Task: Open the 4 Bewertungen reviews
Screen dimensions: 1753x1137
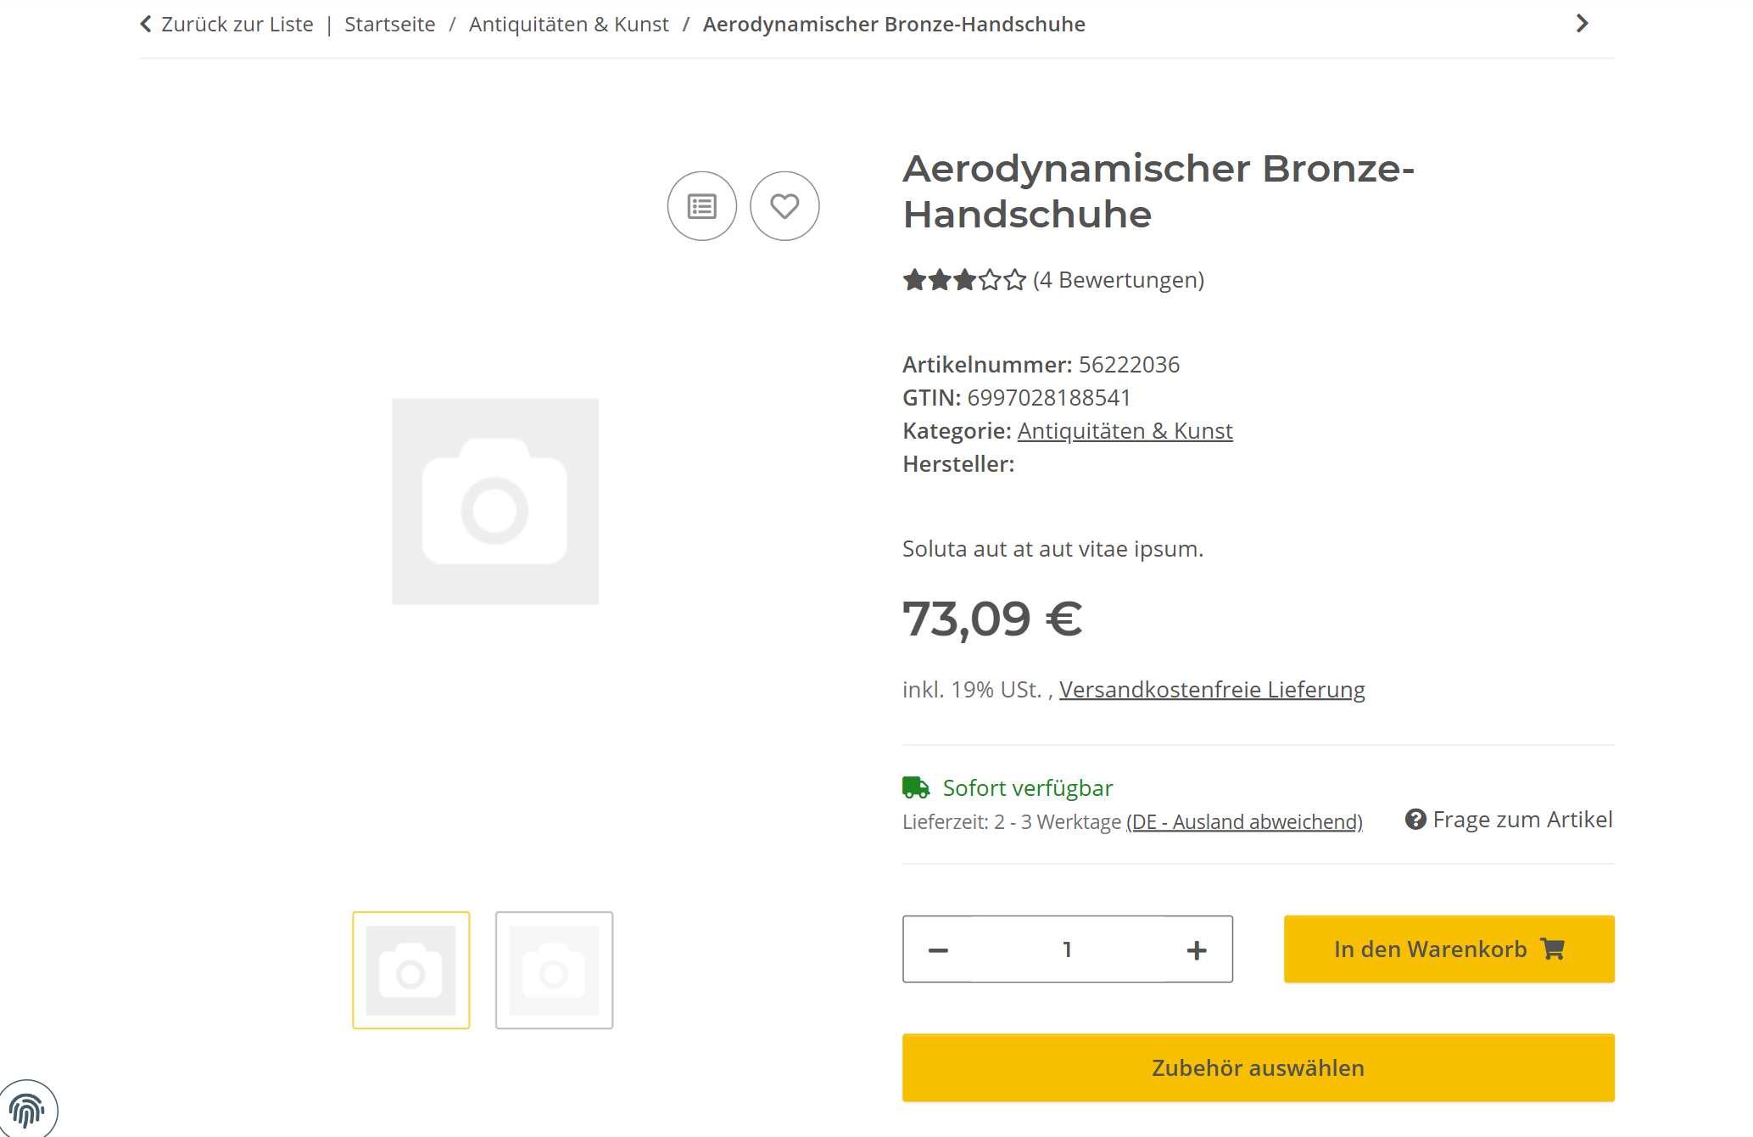Action: click(x=1118, y=280)
